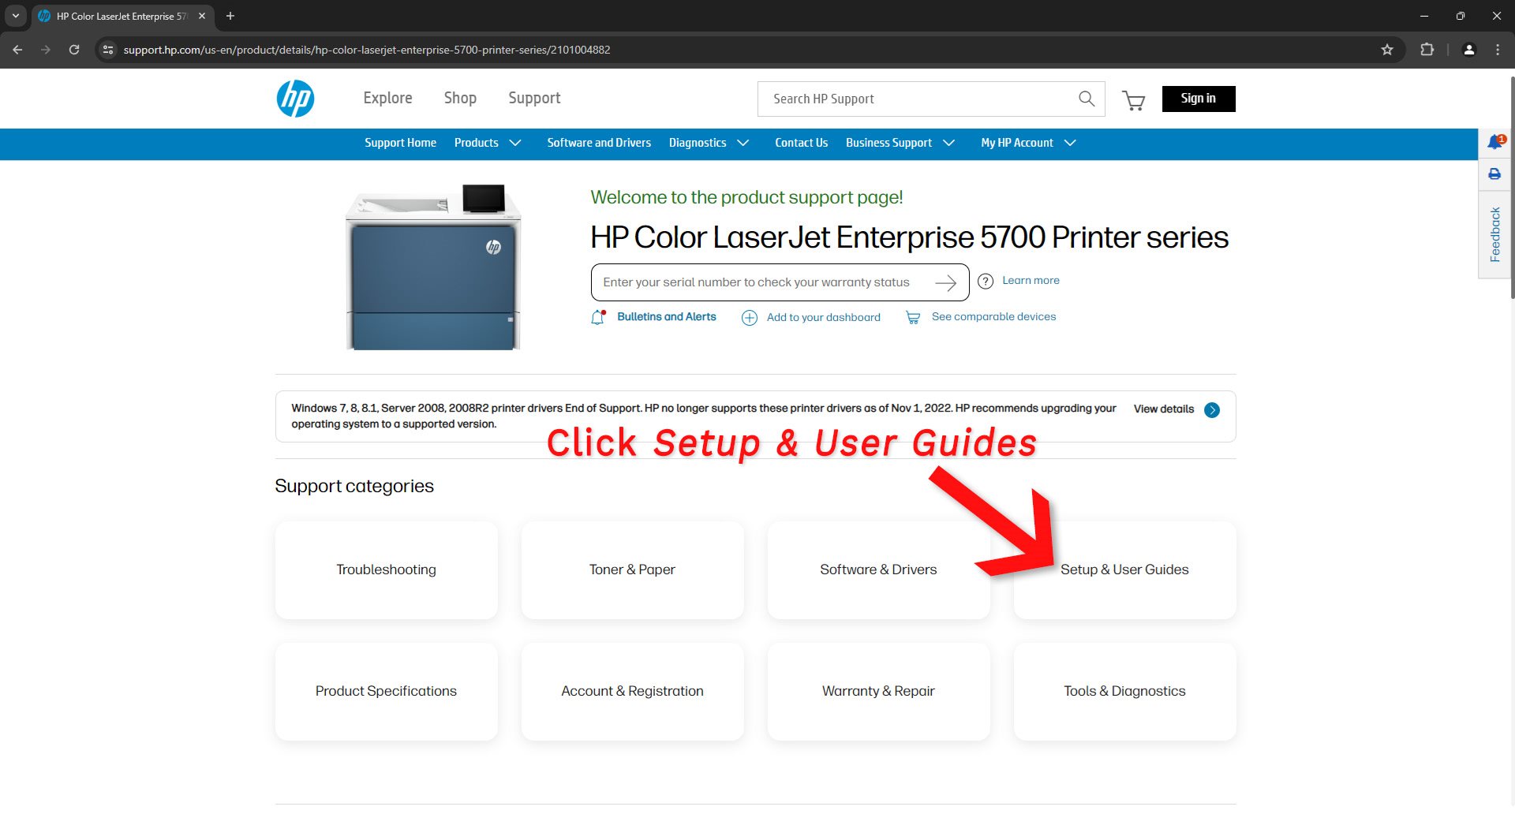Click the print page icon

1494,174
